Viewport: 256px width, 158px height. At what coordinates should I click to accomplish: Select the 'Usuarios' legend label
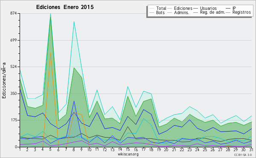click(208, 9)
